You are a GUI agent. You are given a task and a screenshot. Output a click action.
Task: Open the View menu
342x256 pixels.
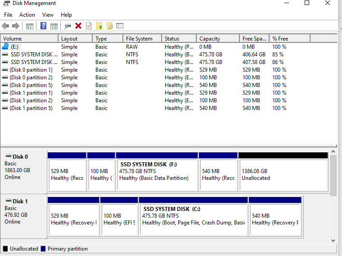coord(48,14)
